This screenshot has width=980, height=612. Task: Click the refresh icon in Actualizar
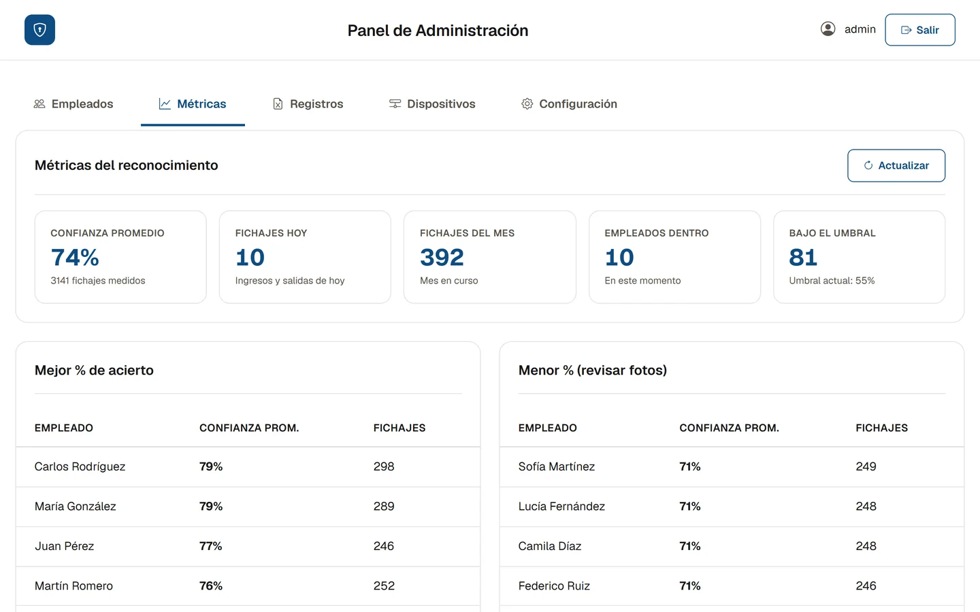[x=868, y=165]
